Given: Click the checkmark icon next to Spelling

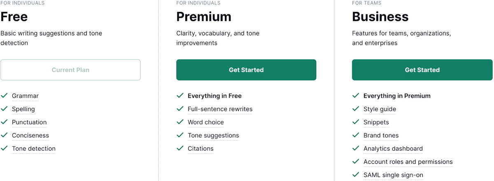Looking at the screenshot, I should (5, 109).
